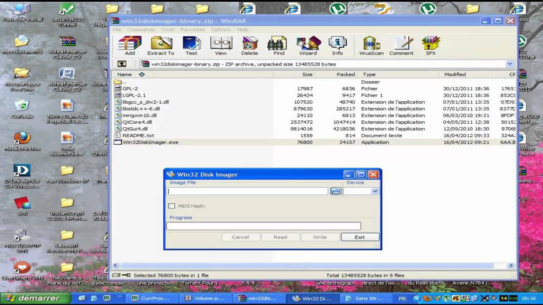Click the FR language indicator in taskbar

point(402,298)
